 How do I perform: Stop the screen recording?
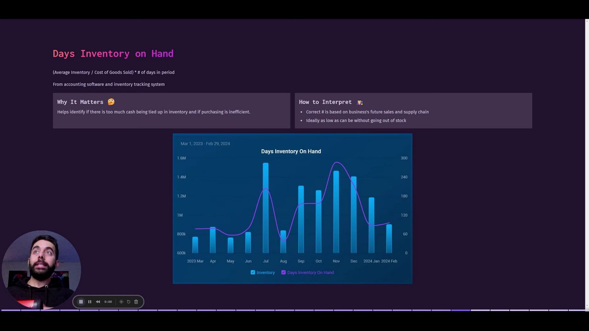[x=81, y=302]
